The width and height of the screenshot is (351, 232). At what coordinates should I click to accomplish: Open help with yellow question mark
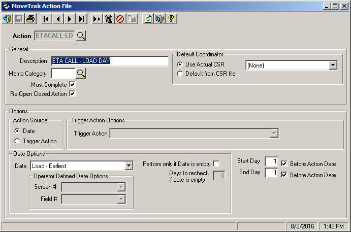171,19
